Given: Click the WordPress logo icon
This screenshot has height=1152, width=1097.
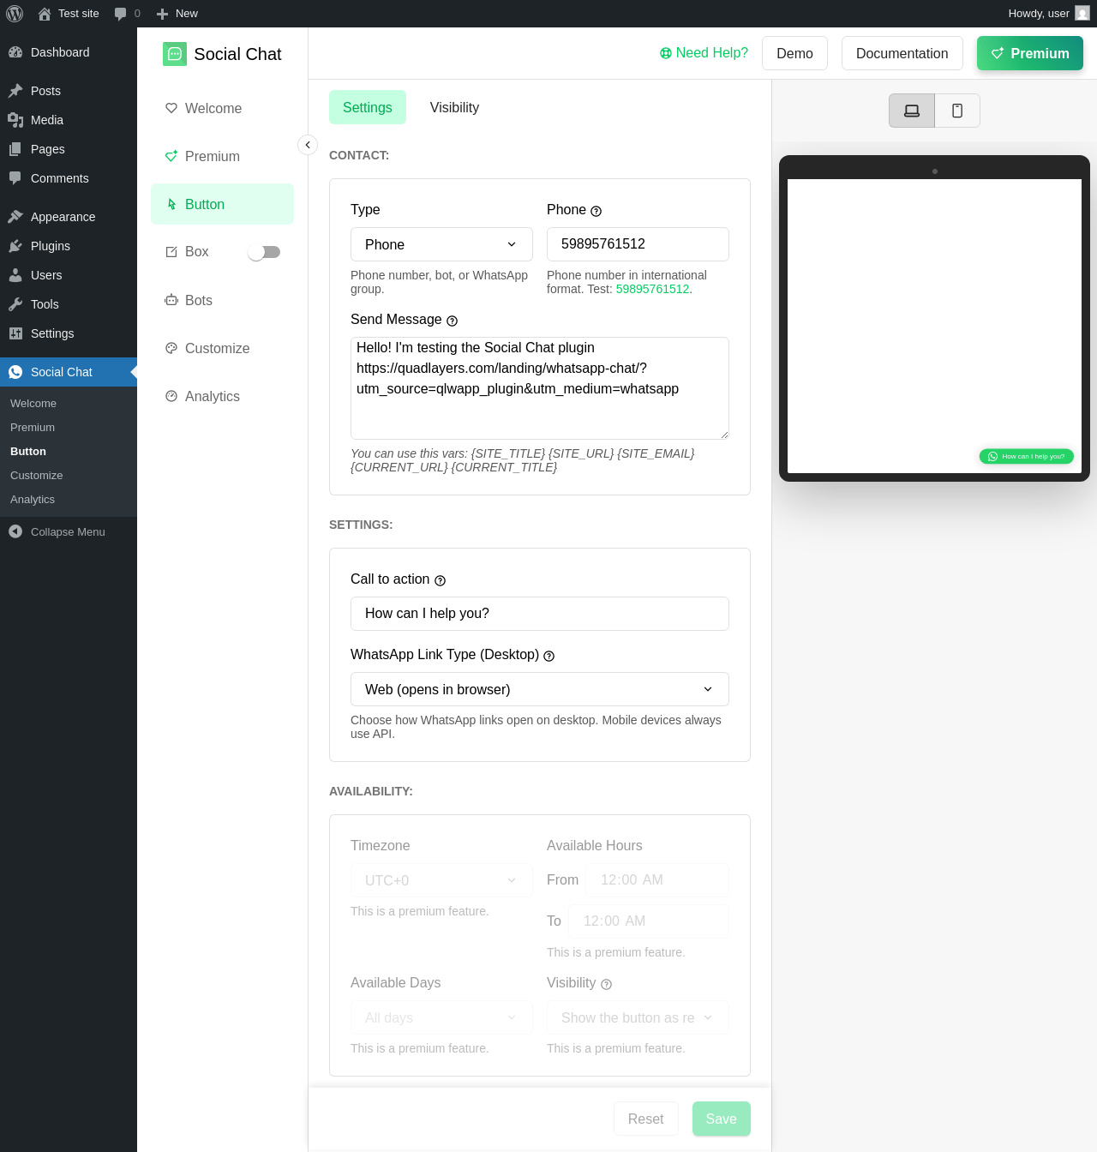Looking at the screenshot, I should [x=15, y=14].
